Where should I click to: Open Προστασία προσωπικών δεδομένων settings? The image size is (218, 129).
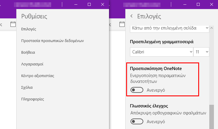(x=52, y=41)
